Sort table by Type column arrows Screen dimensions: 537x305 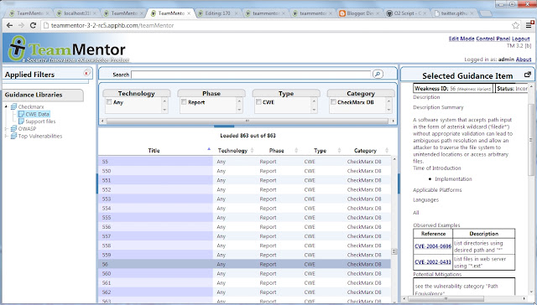point(339,151)
